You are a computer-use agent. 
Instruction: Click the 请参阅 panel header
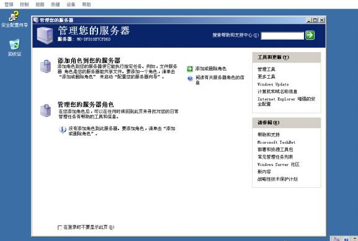pyautogui.click(x=287, y=123)
